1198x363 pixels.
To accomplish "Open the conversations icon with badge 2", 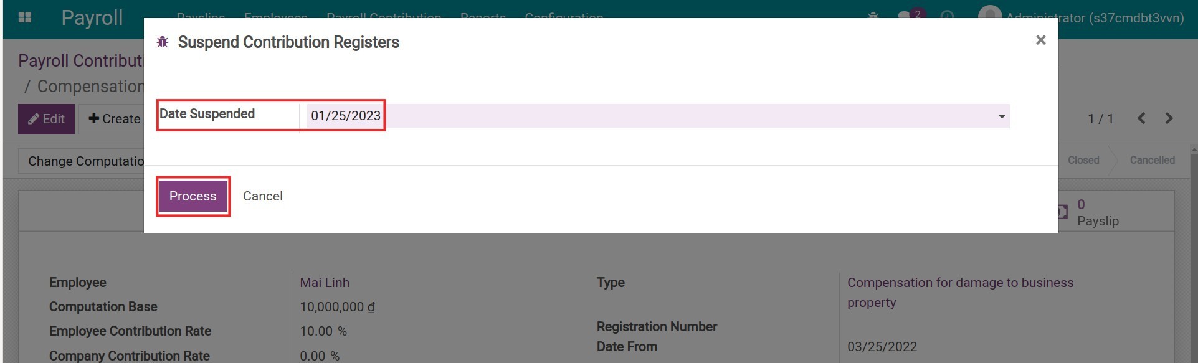I will 910,16.
